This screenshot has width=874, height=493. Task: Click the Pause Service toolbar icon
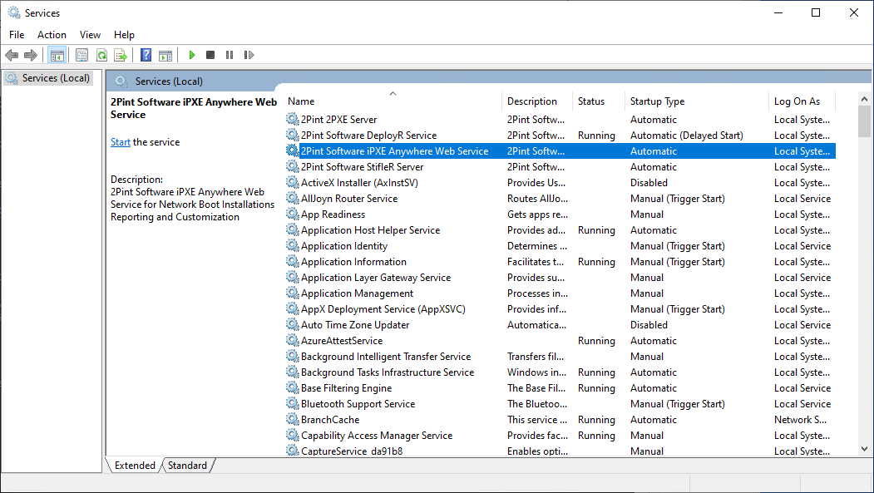tap(230, 55)
